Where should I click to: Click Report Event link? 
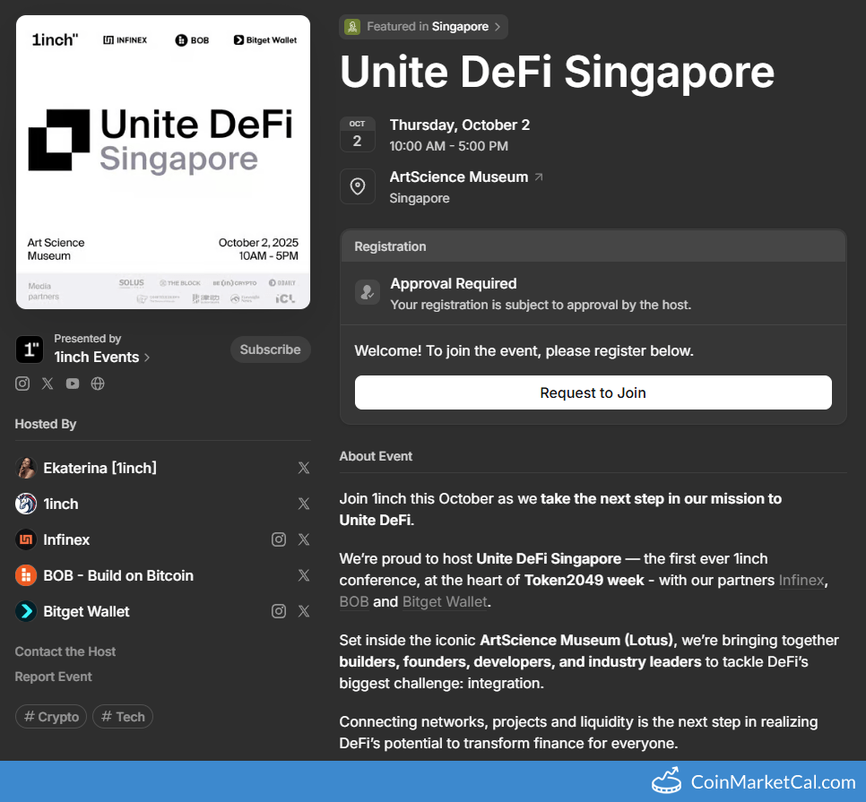[54, 677]
